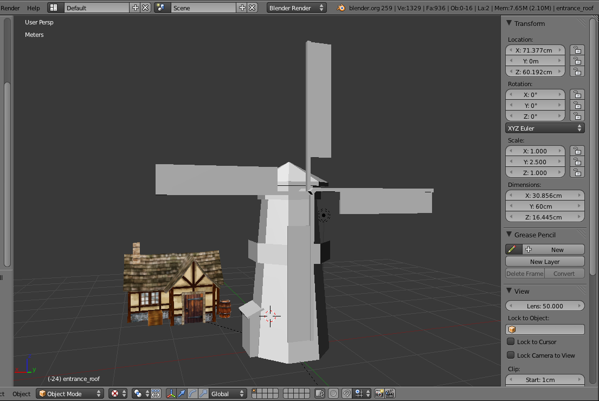Open the Help menu
This screenshot has width=599, height=401.
tap(33, 8)
